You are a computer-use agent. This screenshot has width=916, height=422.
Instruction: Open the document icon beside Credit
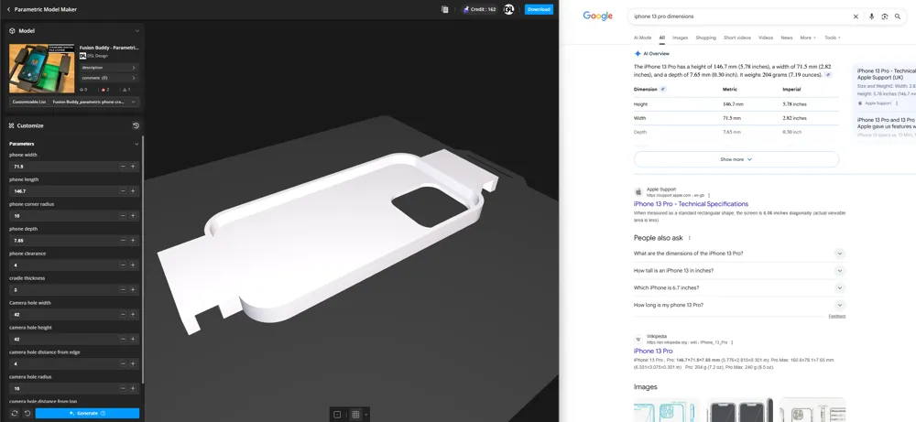coord(445,9)
